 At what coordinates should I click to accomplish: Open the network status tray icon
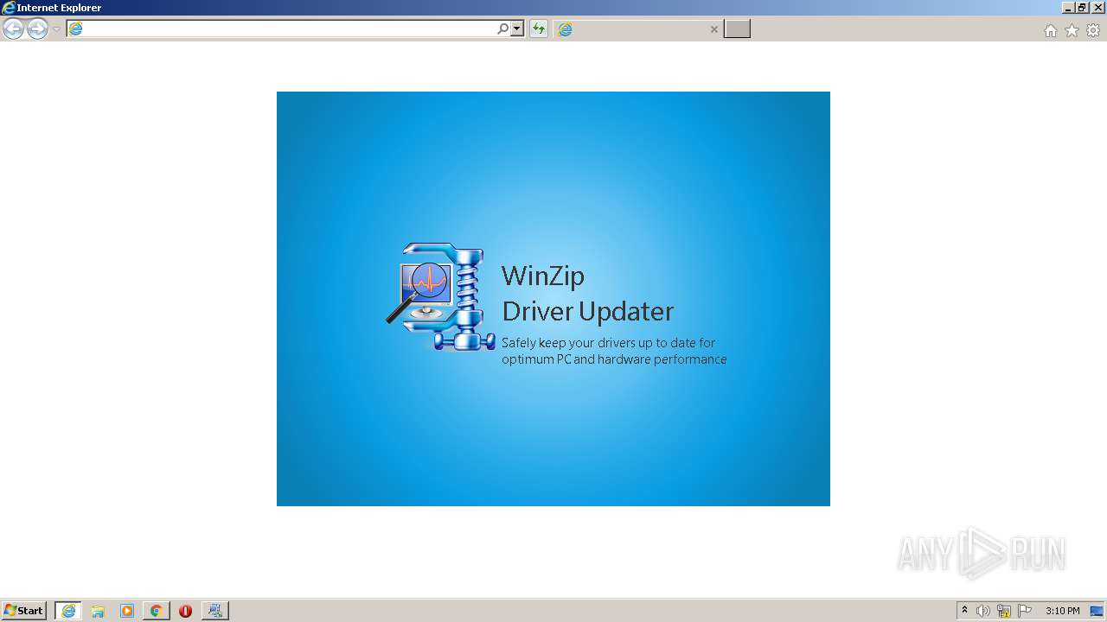pos(1004,611)
